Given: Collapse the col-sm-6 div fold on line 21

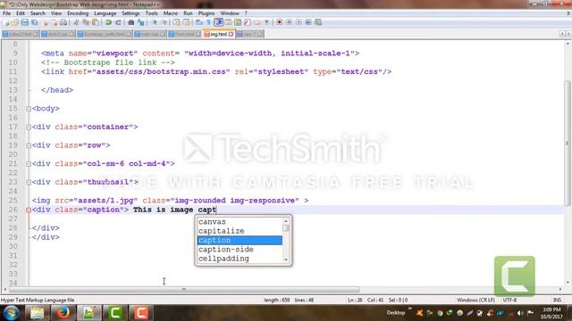Looking at the screenshot, I should click(x=29, y=164).
